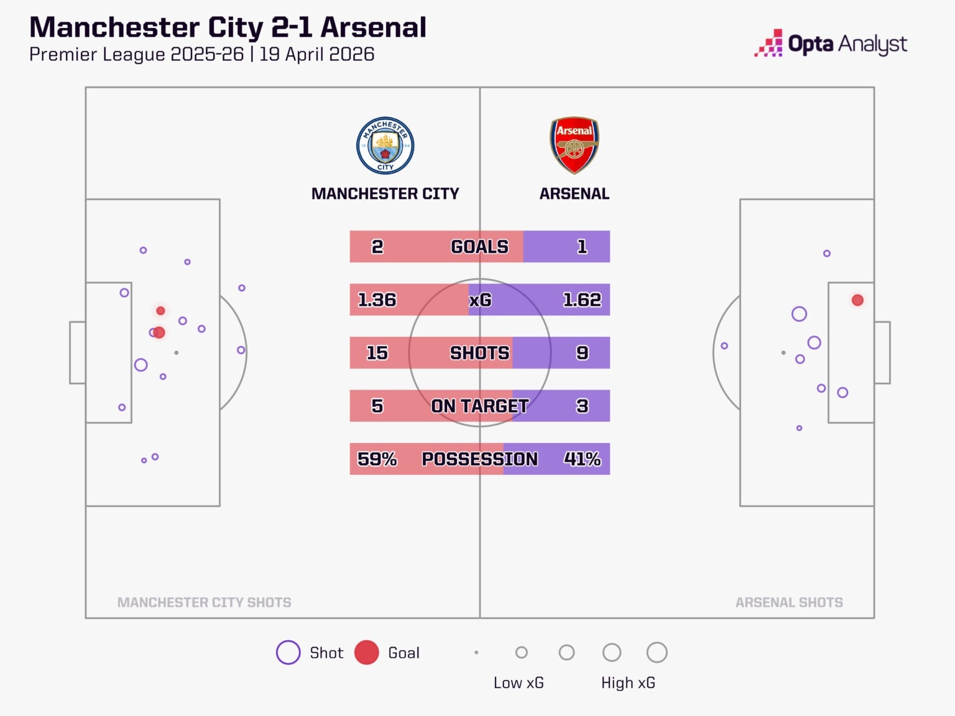Click the GOALS stat bar label
955x716 pixels.
pos(479,247)
